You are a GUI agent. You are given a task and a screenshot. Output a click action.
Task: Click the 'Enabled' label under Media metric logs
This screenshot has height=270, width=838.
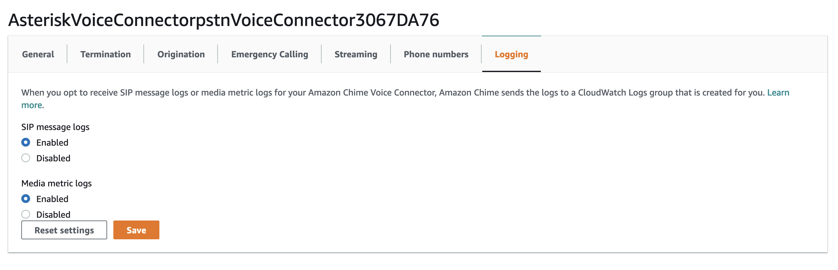52,199
